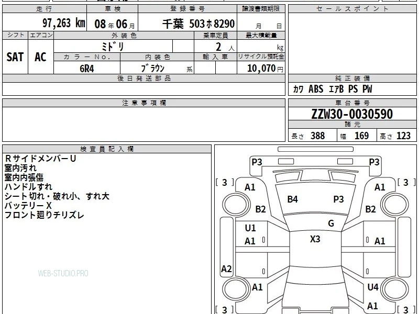Click the rear-right wheel in diagram

[395, 289]
